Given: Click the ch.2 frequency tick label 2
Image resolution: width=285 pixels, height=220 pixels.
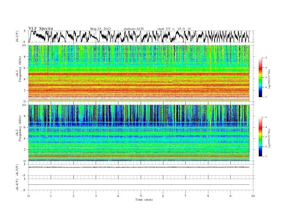Looking at the screenshot, I should 25,150.
